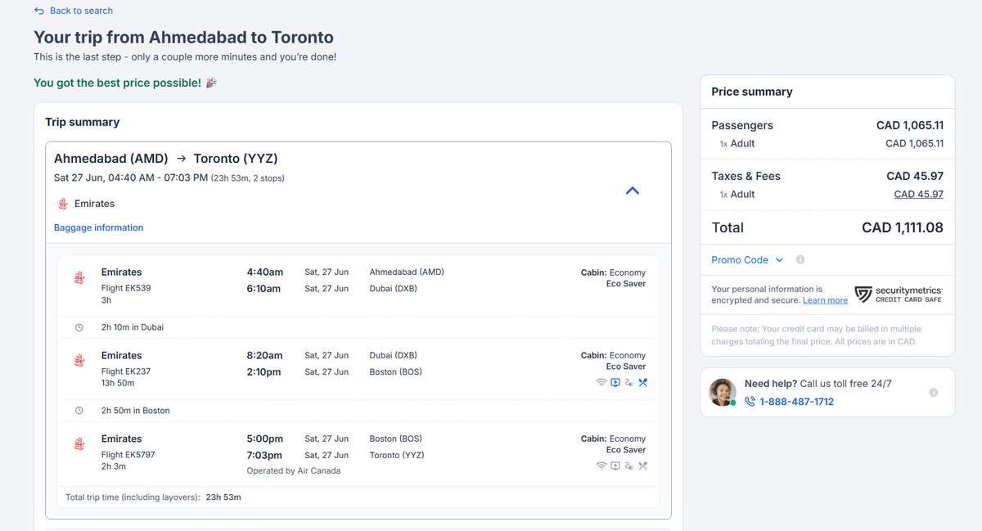The width and height of the screenshot is (982, 531).
Task: Click the '2h 50m in Boston' layover text
Action: tap(136, 411)
